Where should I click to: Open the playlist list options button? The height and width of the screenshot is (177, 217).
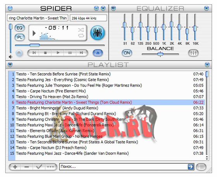point(201,167)
